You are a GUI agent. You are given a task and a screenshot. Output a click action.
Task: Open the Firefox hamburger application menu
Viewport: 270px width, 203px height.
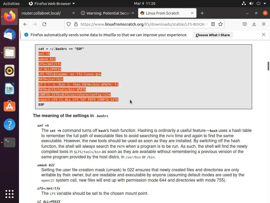click(264, 24)
